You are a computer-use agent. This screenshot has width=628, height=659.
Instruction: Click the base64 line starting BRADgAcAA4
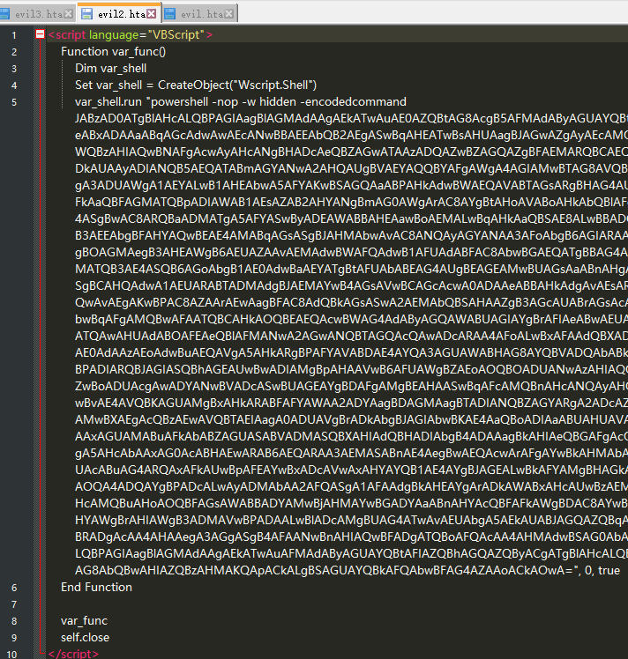point(351,537)
